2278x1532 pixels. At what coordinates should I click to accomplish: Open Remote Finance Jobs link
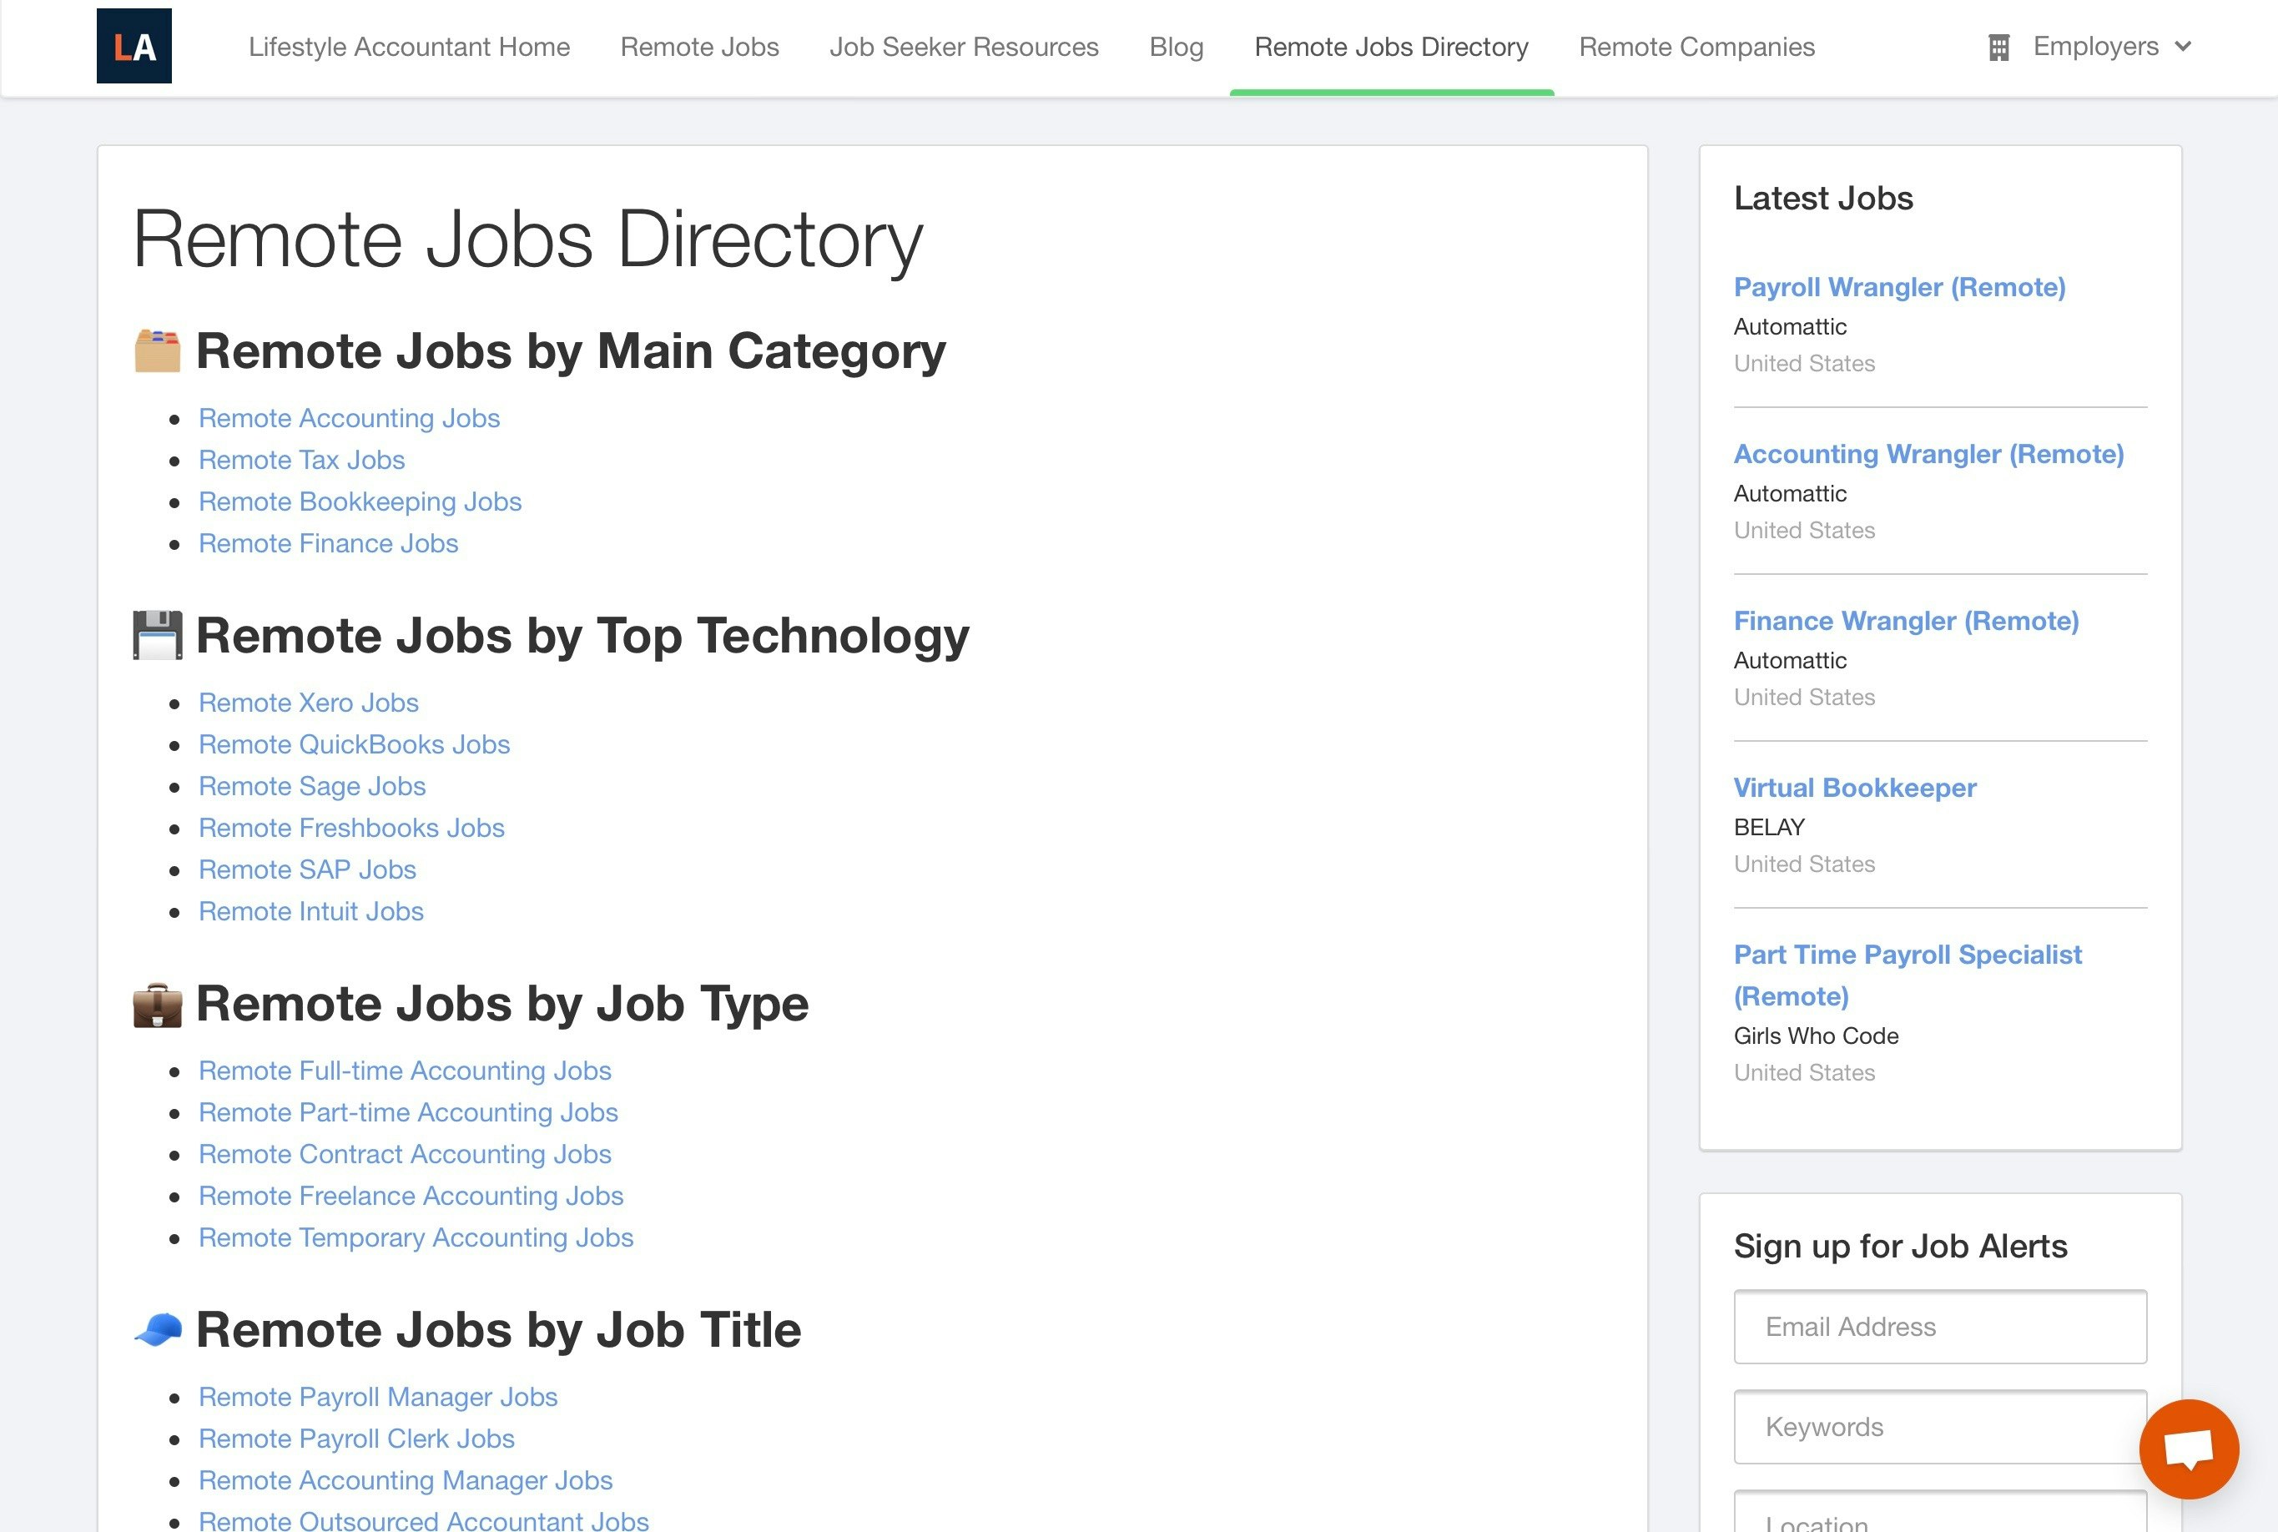[328, 543]
